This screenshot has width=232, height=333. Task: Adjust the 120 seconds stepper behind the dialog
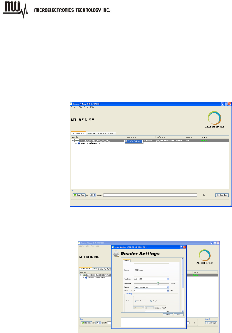click(x=100, y=323)
